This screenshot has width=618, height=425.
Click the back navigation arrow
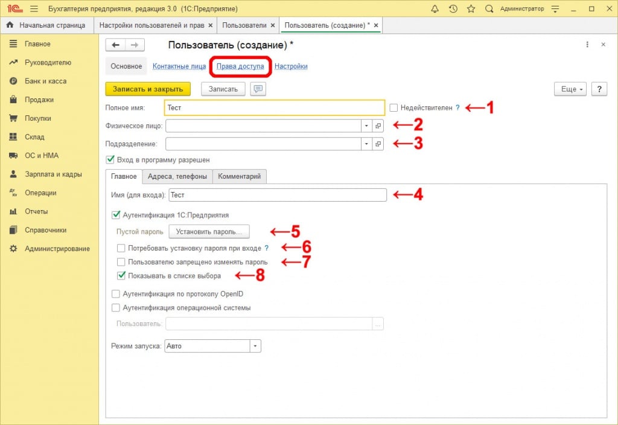point(116,45)
